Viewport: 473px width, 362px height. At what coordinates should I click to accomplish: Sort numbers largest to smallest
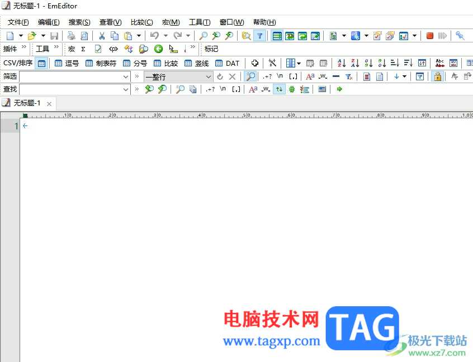coord(382,63)
